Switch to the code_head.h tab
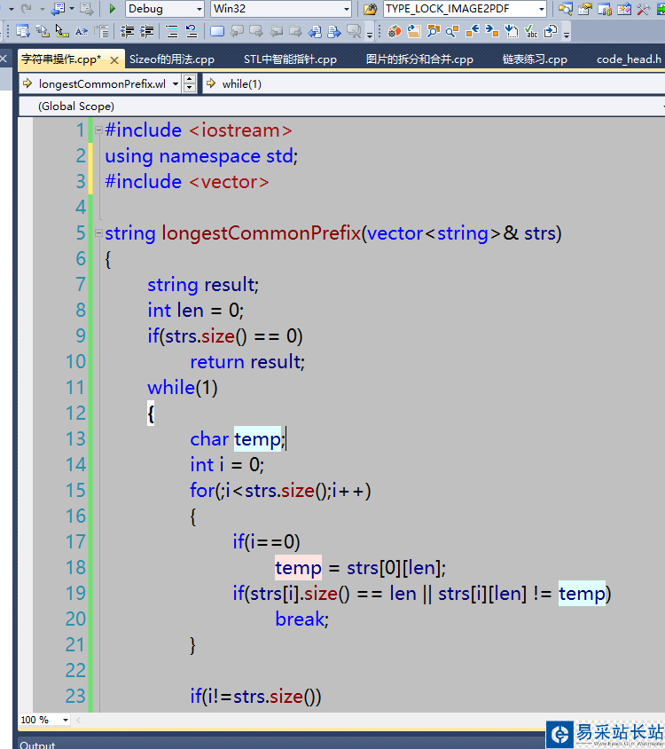This screenshot has width=665, height=749. point(629,59)
